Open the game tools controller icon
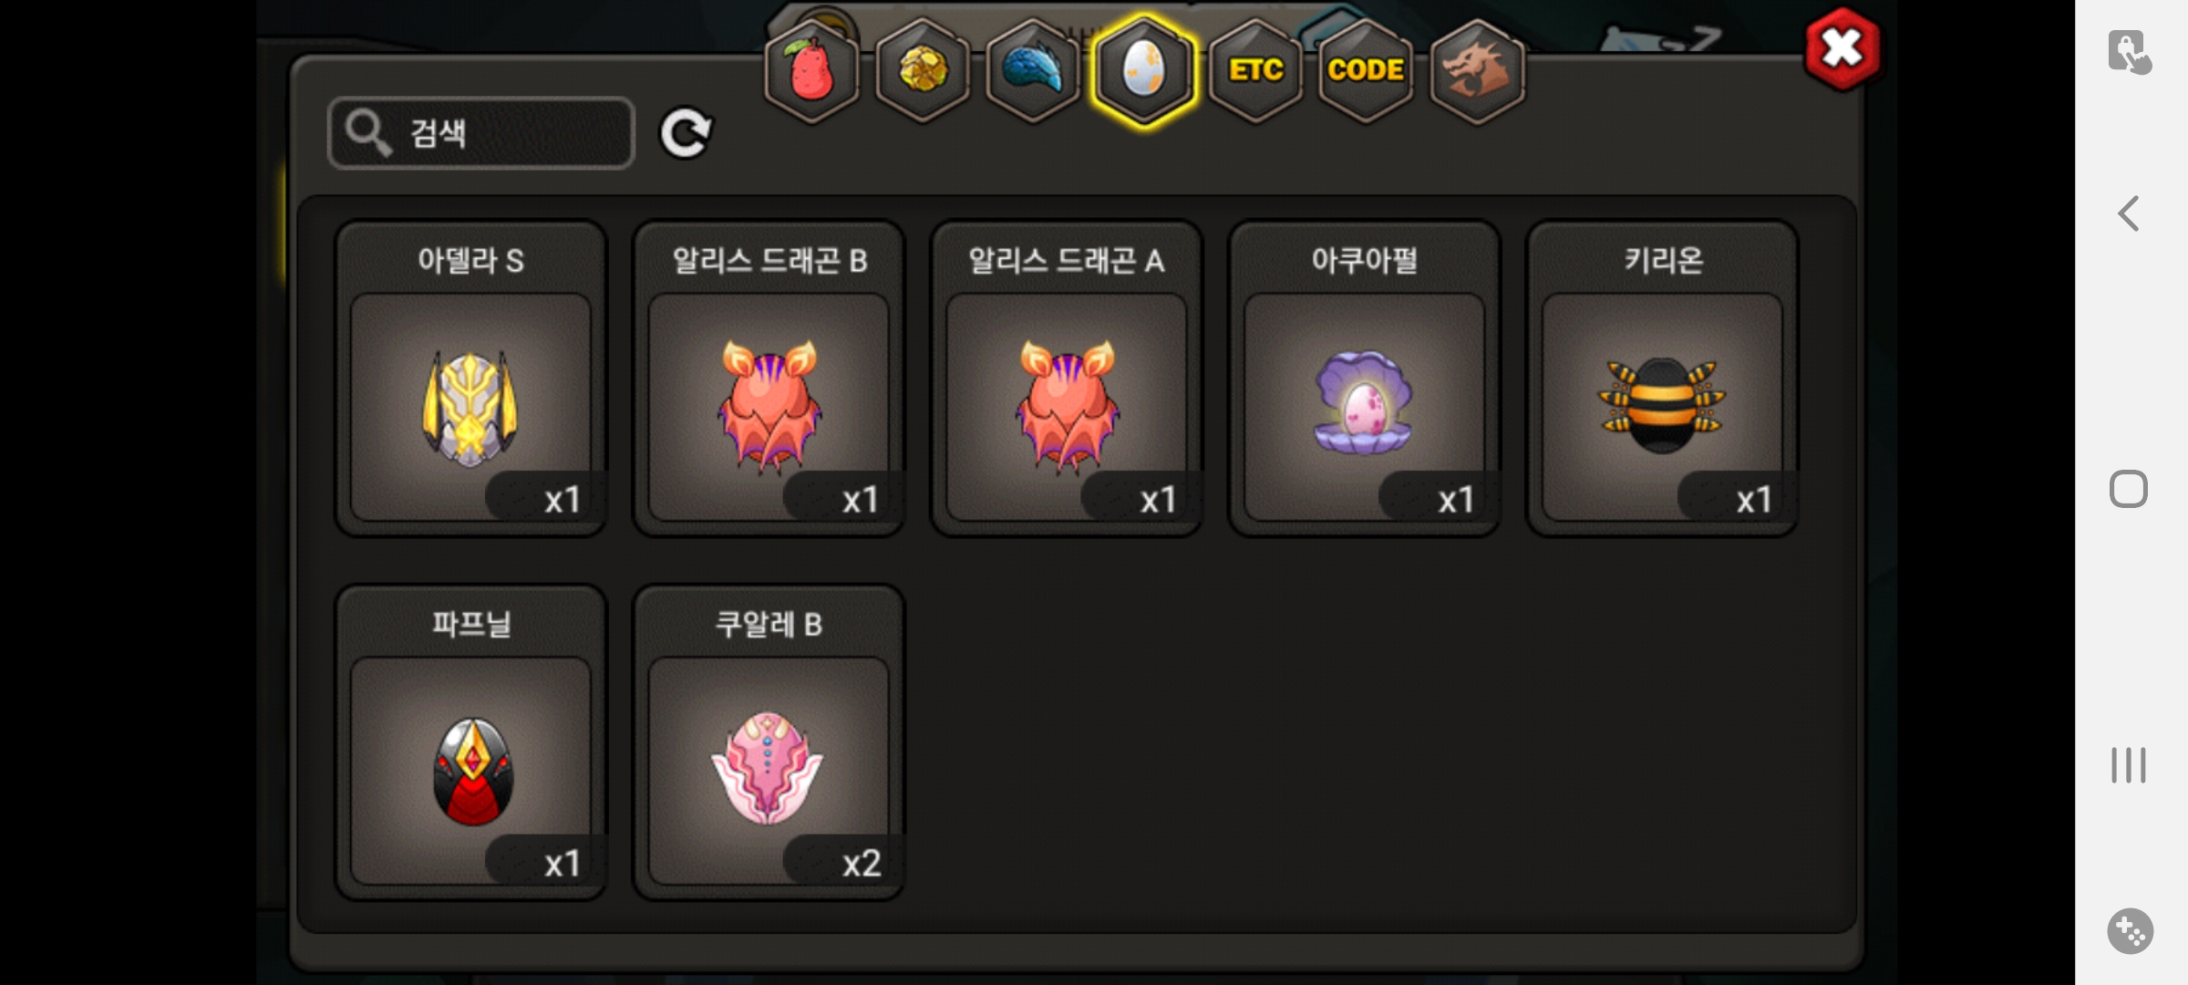The image size is (2188, 985). pos(2130,931)
